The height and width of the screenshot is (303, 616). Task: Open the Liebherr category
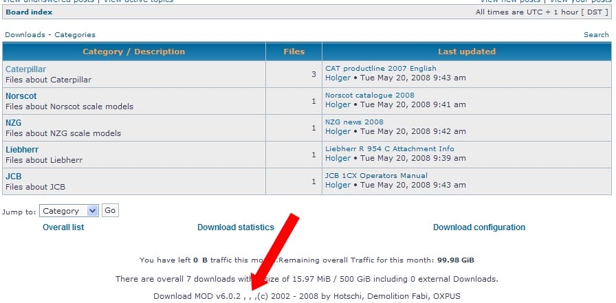[22, 150]
